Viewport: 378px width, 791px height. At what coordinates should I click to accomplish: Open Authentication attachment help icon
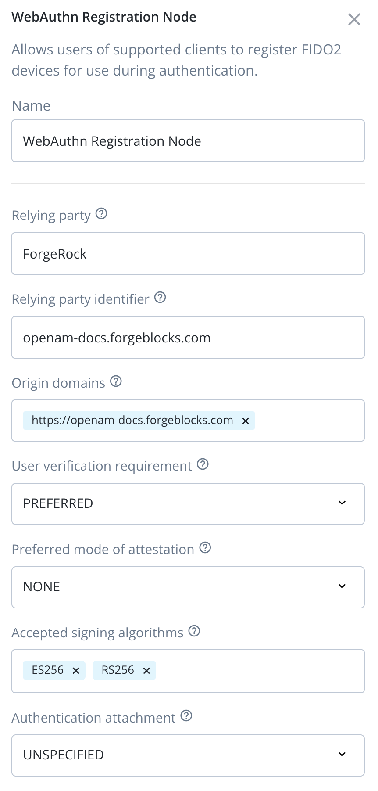click(186, 716)
